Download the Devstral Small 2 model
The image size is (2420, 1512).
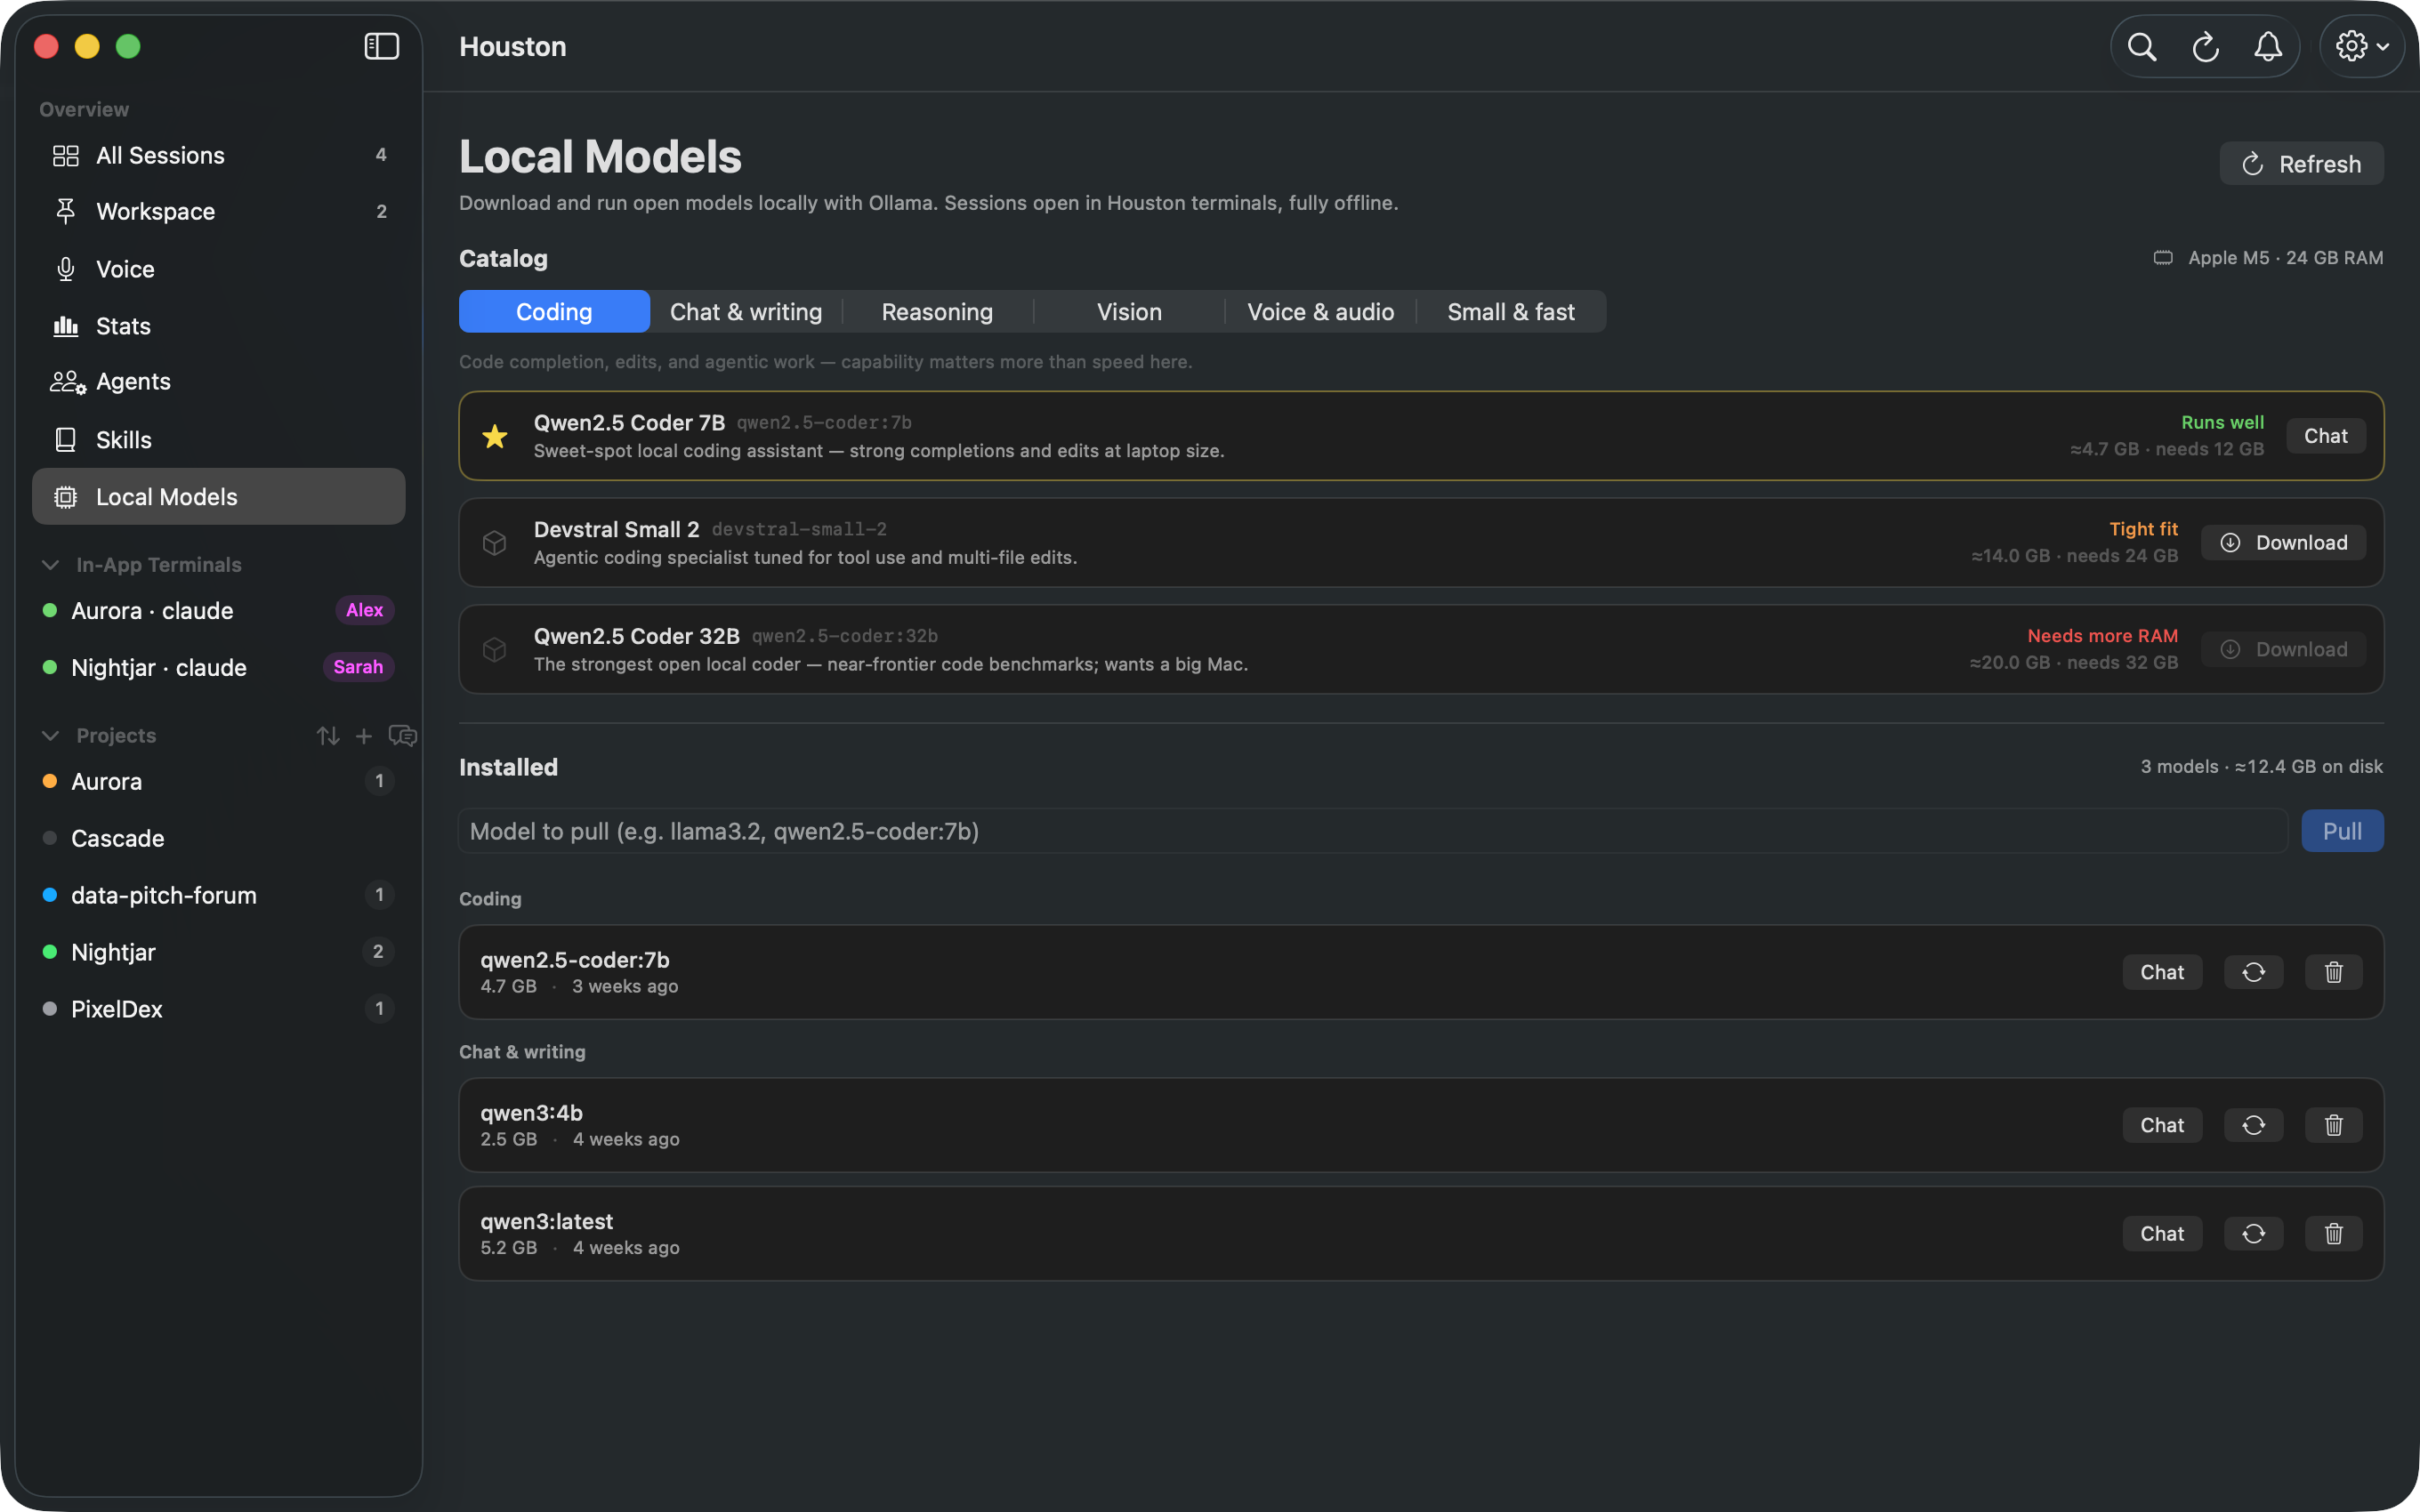pos(2283,543)
